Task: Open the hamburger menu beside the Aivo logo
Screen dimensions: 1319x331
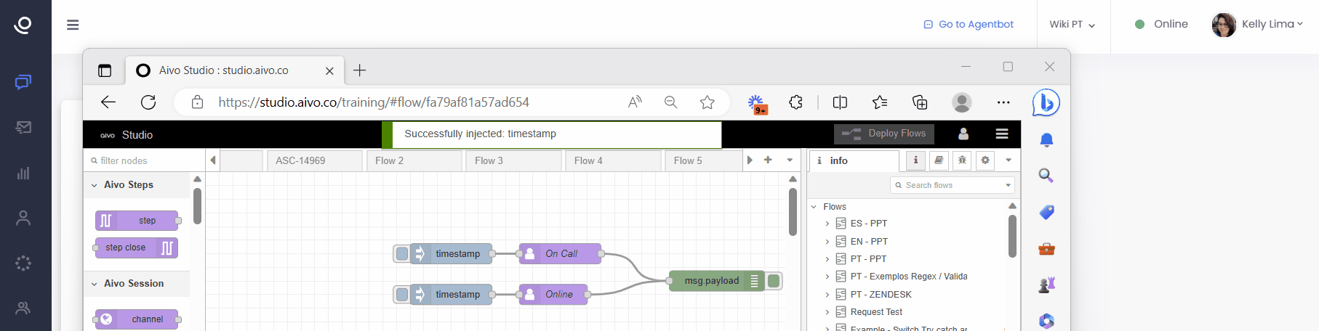Action: 73,25
